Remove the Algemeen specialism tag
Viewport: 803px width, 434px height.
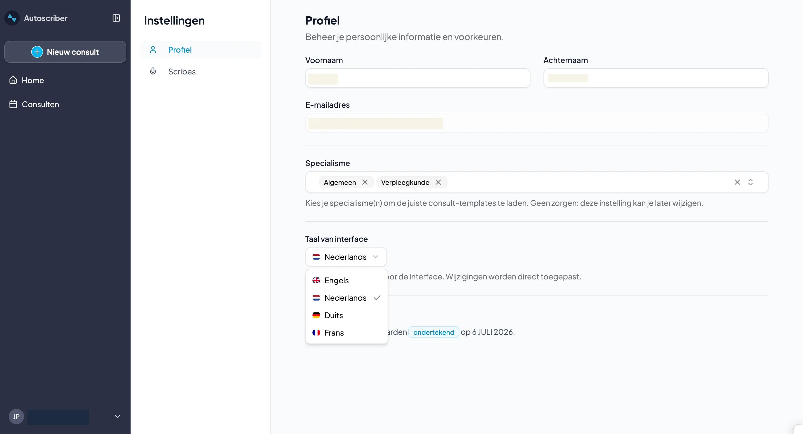coord(365,182)
